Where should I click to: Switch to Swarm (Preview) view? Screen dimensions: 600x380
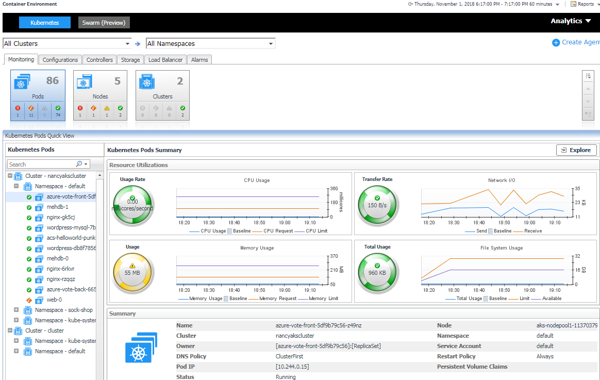[104, 23]
